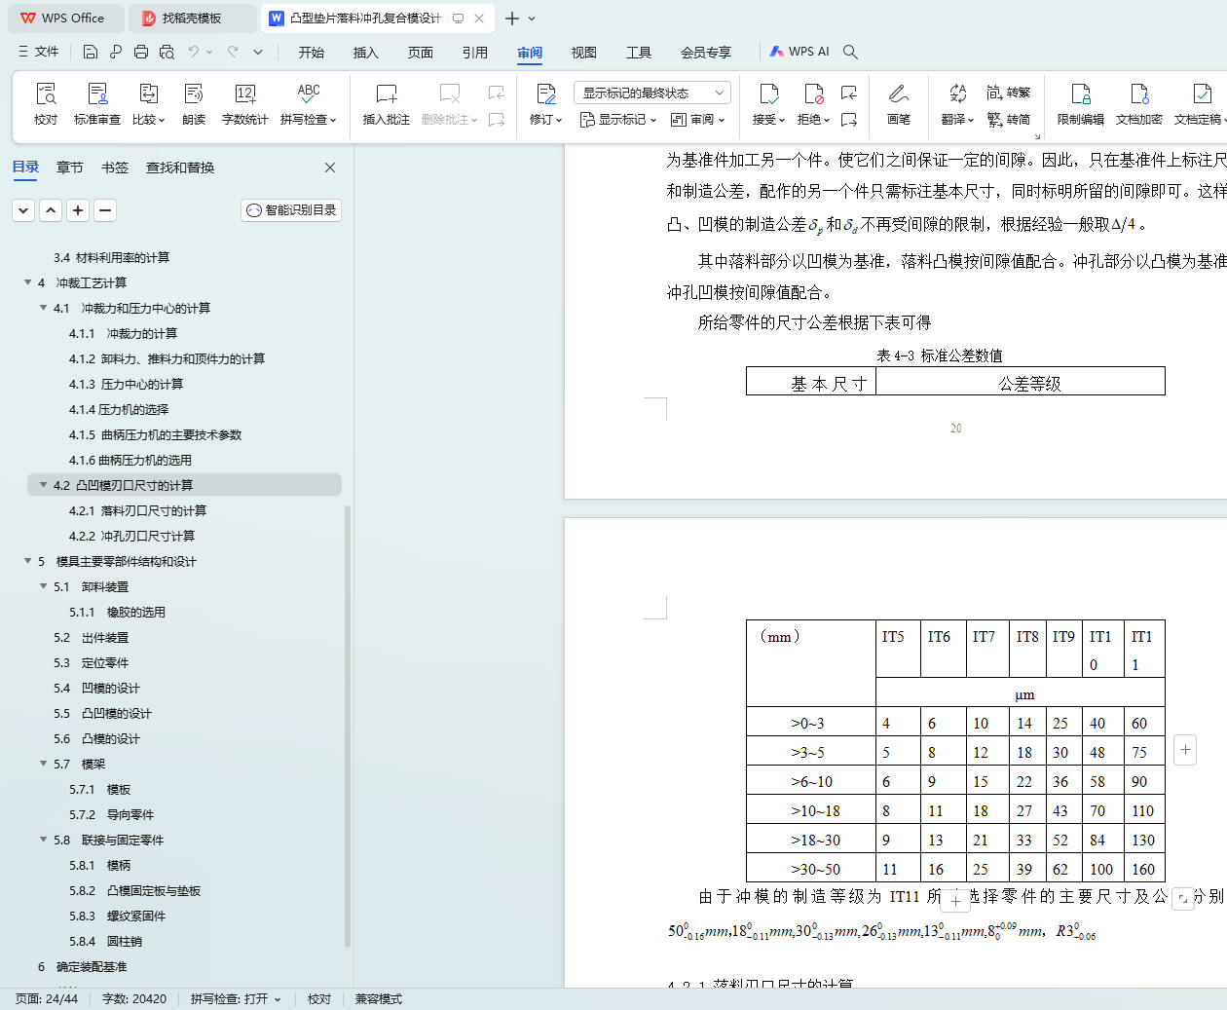This screenshot has height=1010, width=1227.
Task: Go to 5.8.4 圆柱销 heading
Action: (105, 941)
